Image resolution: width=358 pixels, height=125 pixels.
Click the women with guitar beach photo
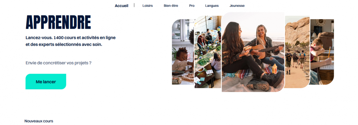253,52
